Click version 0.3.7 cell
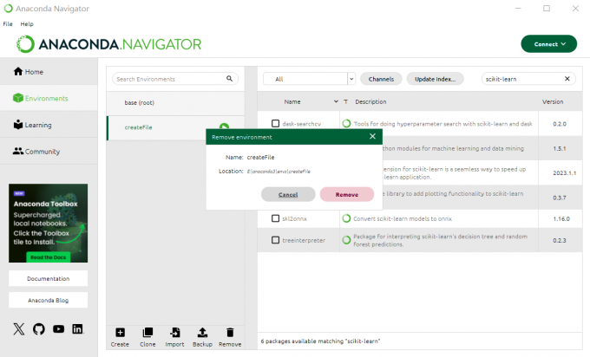 click(x=560, y=198)
